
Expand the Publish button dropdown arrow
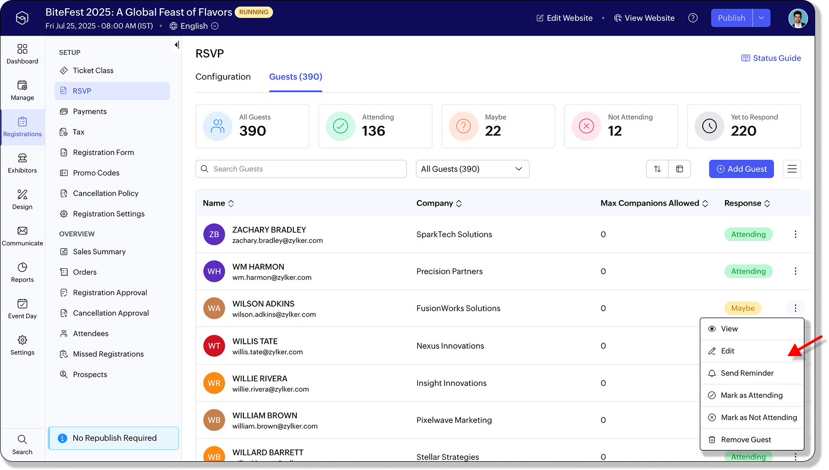[761, 18]
